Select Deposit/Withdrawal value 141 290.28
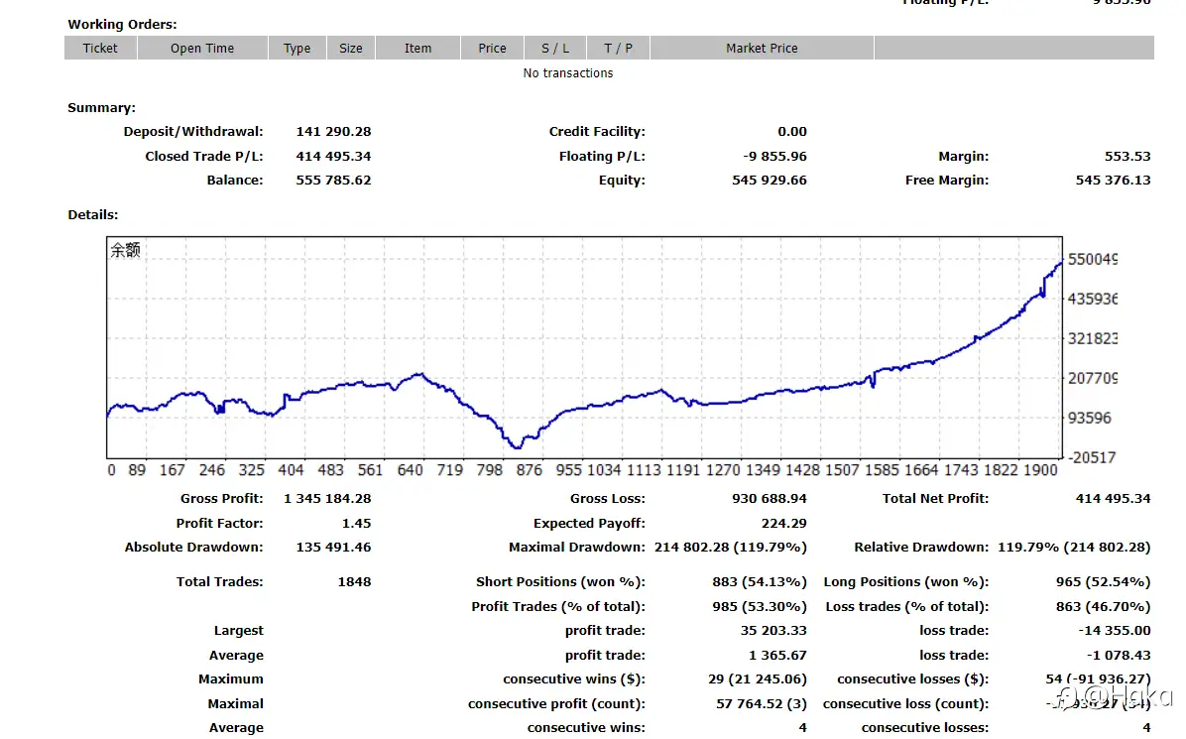 click(x=333, y=132)
